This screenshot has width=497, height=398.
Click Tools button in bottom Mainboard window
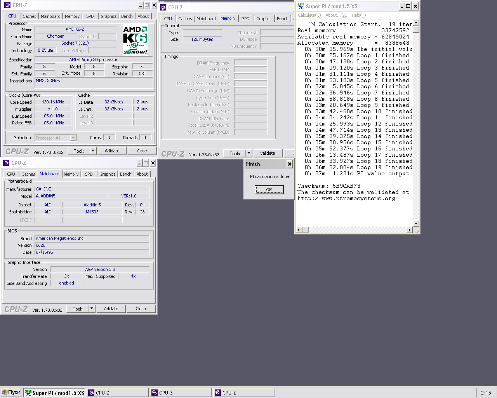pos(78,309)
